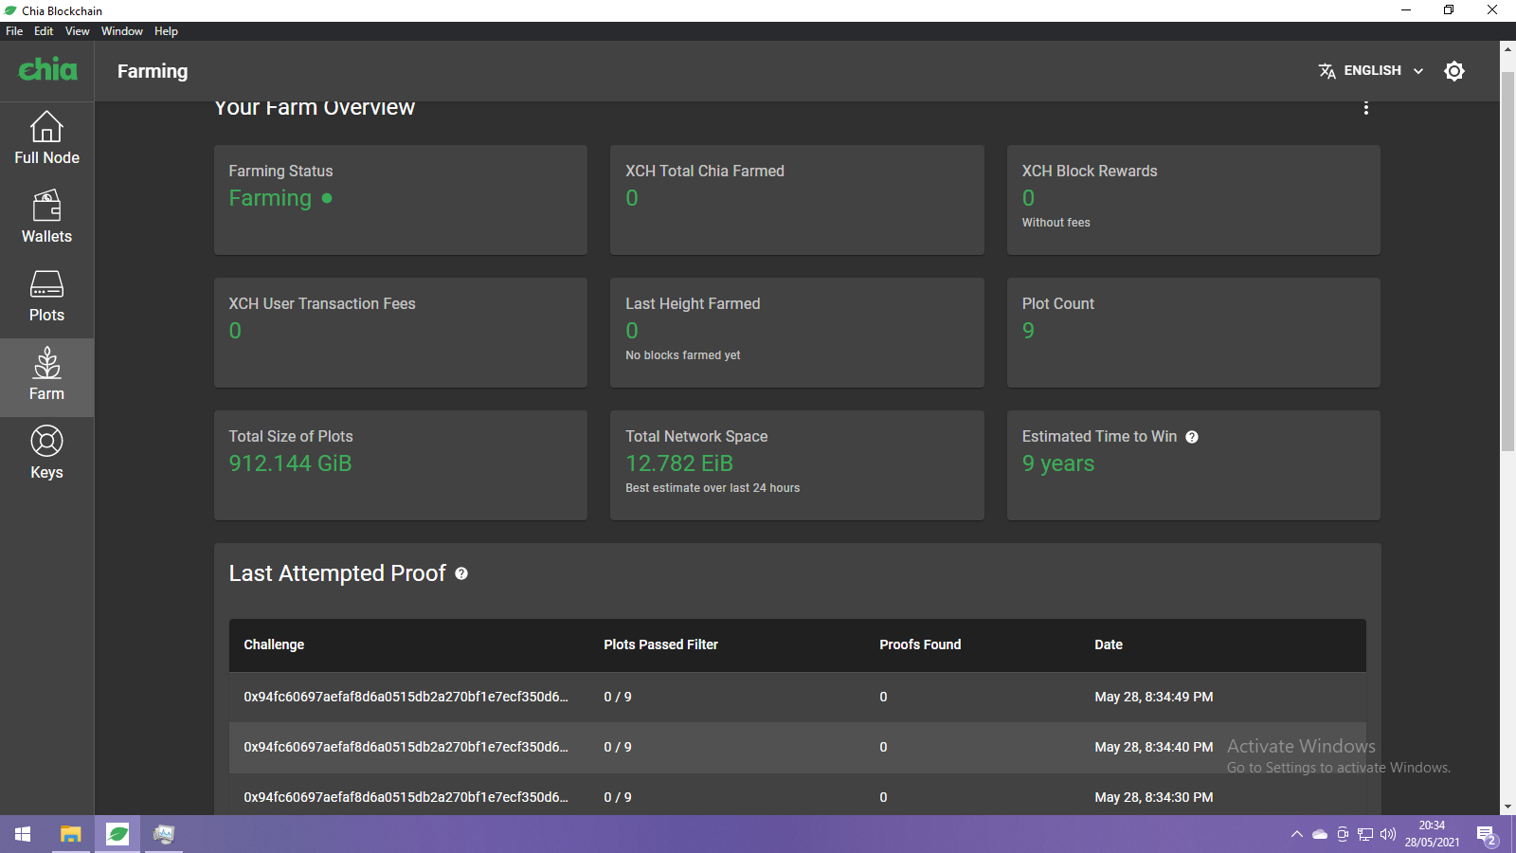Open the notification center icon

(x=1487, y=835)
